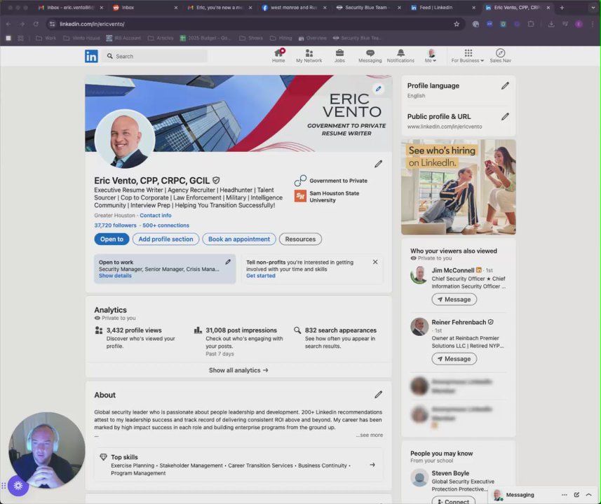Switch to Feed | LinkedIn tab

tap(443, 8)
